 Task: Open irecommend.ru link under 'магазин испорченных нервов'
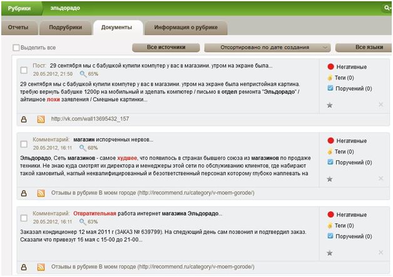click(x=153, y=193)
